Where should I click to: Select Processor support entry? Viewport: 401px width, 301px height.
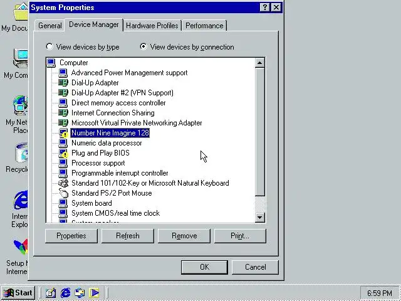point(98,163)
